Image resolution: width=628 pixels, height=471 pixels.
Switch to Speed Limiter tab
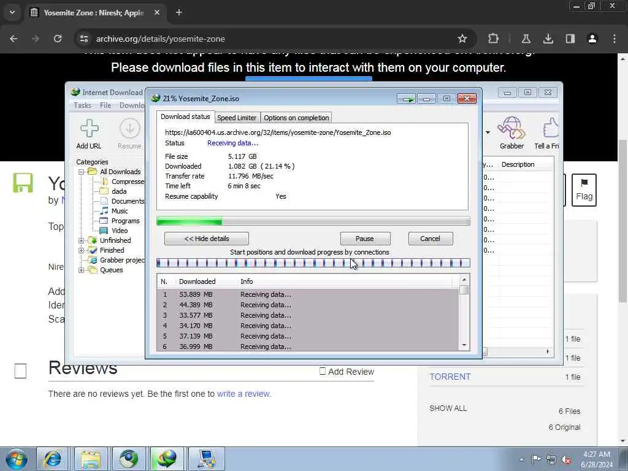pyautogui.click(x=237, y=118)
